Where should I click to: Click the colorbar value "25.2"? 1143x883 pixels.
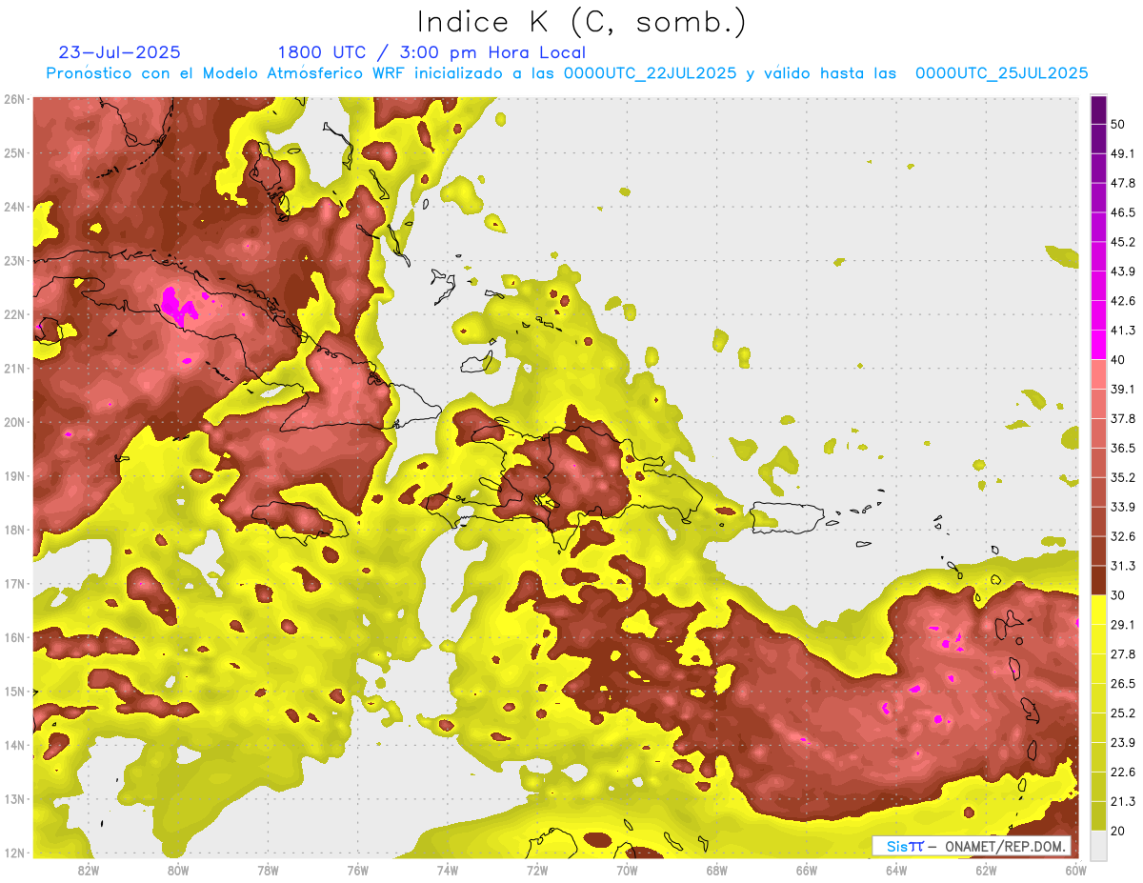tap(1122, 712)
